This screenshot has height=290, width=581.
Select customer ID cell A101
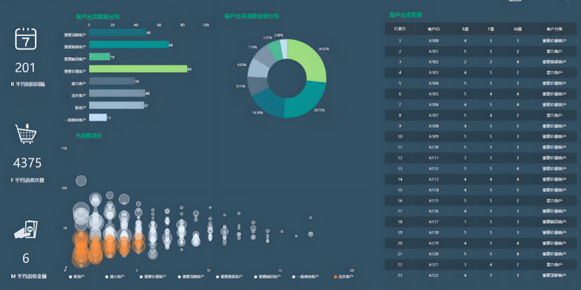[434, 52]
